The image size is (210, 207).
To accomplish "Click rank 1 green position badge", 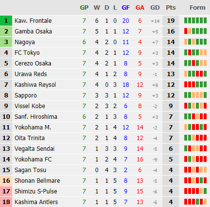I will click(6, 21).
